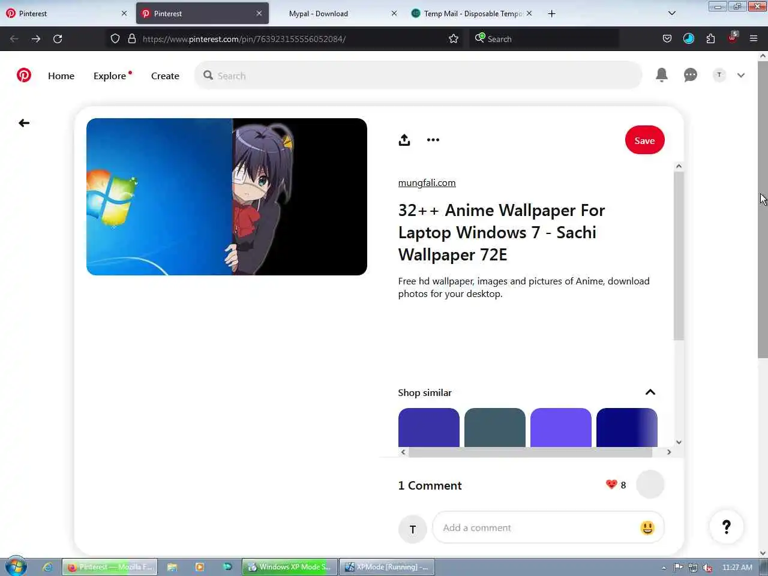The height and width of the screenshot is (576, 768).
Task: Reload the current page
Action: pyautogui.click(x=58, y=39)
